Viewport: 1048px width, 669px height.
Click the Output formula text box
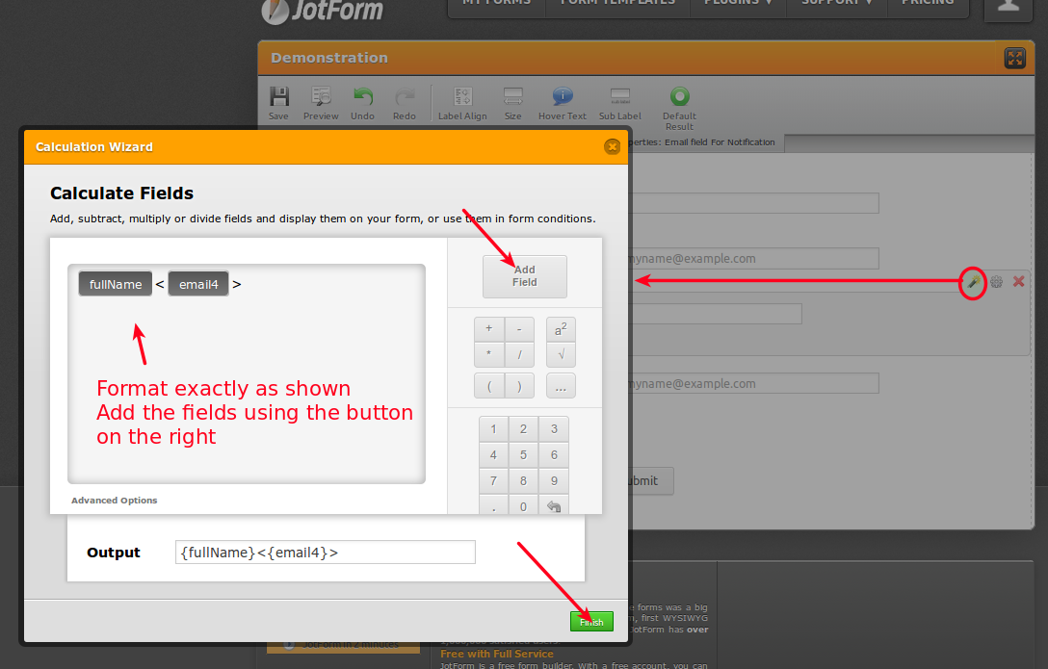[325, 553]
